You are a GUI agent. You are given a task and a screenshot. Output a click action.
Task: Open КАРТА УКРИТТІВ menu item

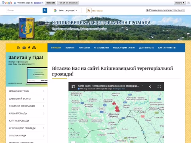(167, 48)
